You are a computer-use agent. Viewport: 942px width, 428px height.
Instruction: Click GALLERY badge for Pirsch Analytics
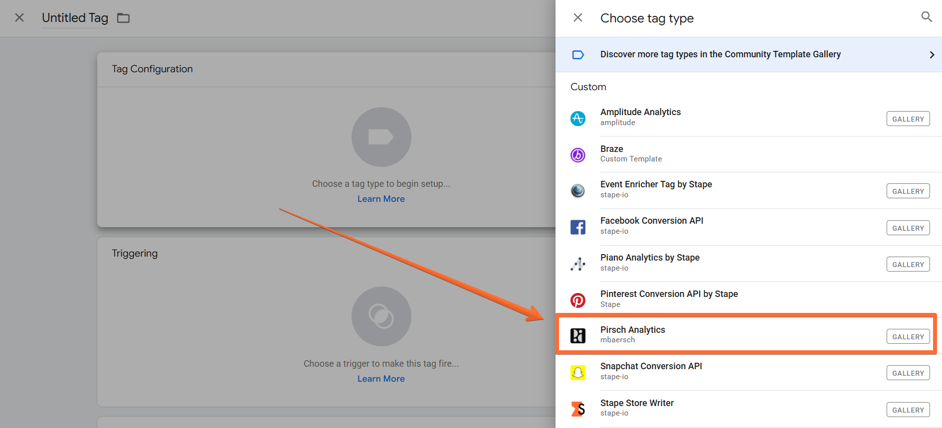[x=908, y=337]
